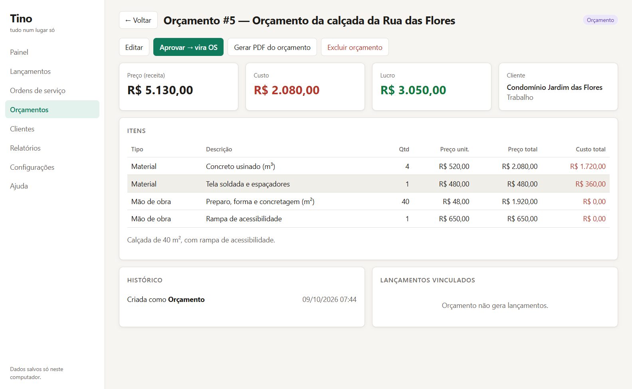Click the Qtd column header
The height and width of the screenshot is (389, 632).
tap(404, 149)
